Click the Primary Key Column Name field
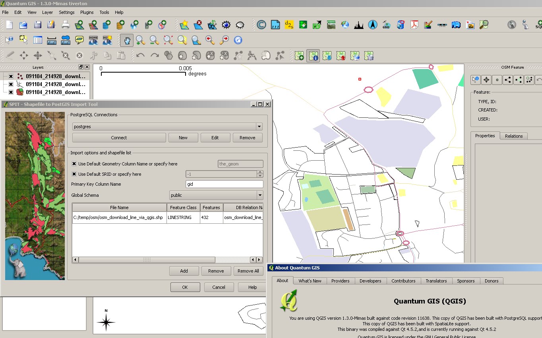 225,184
